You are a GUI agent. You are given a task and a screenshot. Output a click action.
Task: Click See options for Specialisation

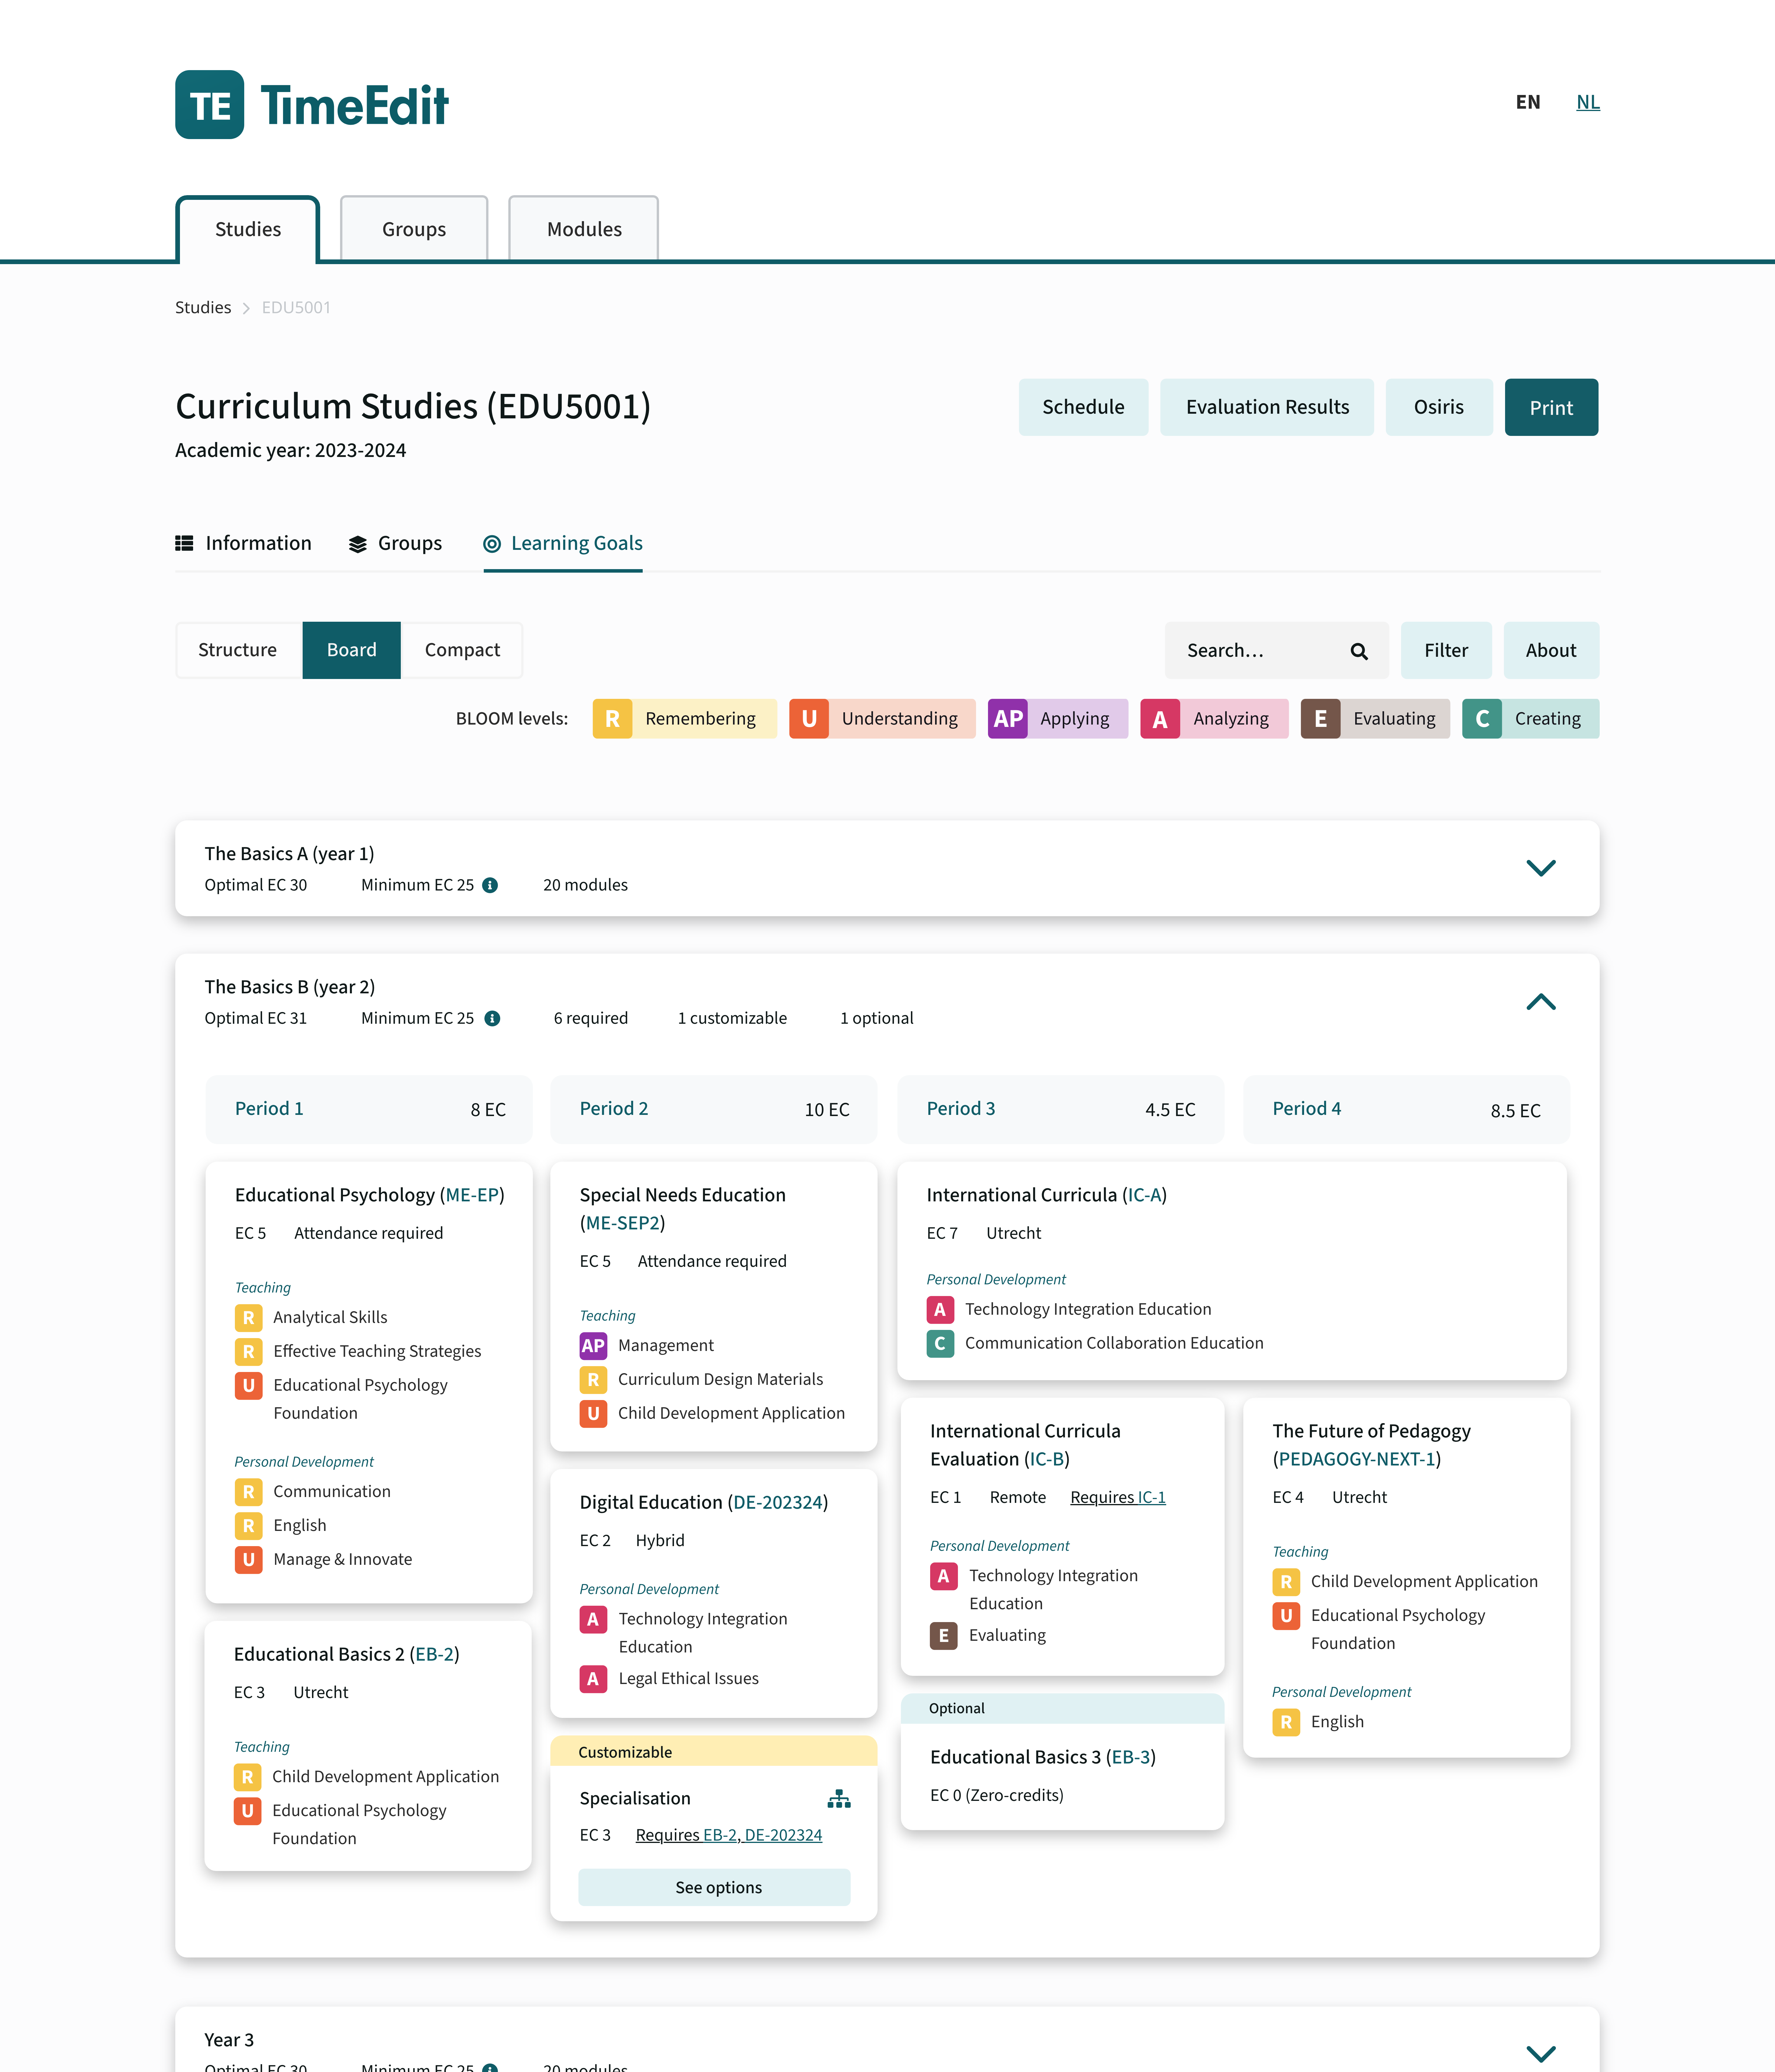[x=714, y=1887]
